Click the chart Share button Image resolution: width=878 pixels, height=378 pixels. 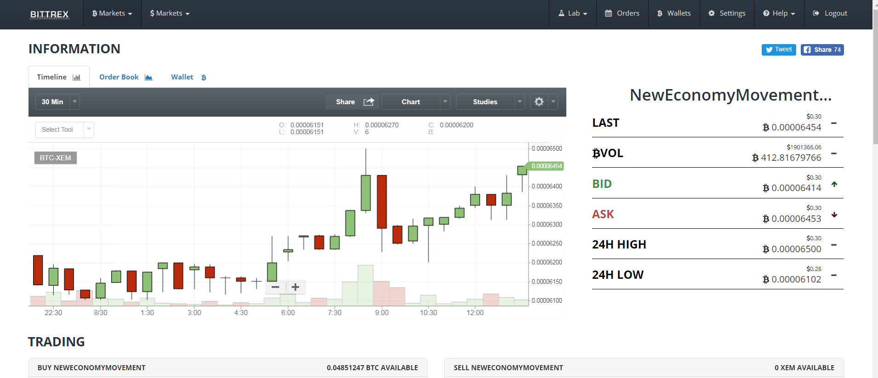(352, 102)
